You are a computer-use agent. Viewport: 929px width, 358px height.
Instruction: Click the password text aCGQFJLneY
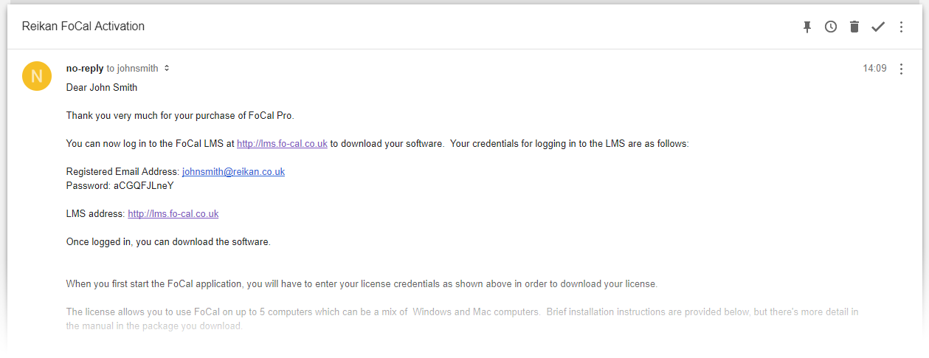(144, 186)
